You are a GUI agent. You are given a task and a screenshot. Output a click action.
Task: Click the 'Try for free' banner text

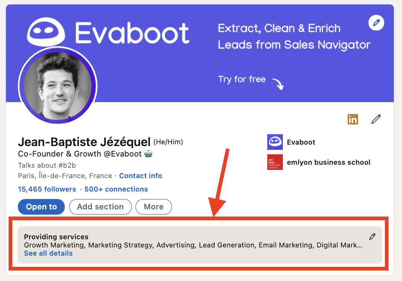pos(242,79)
